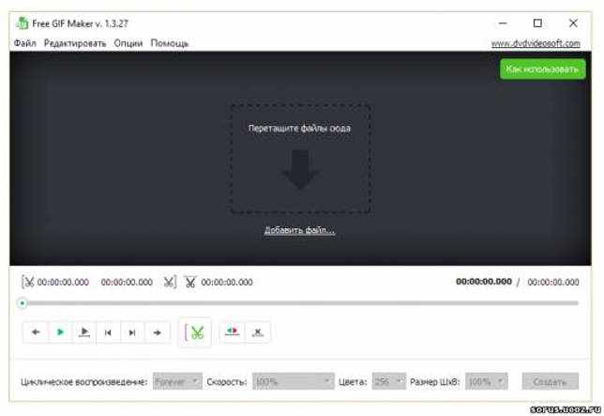This screenshot has height=416, width=604.
Task: Click the selection start bracket scissors icon
Action: pos(28,282)
